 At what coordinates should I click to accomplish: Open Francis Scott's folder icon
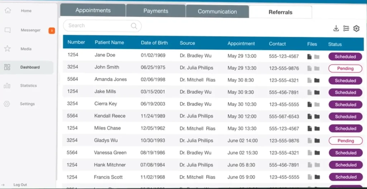pos(317,177)
